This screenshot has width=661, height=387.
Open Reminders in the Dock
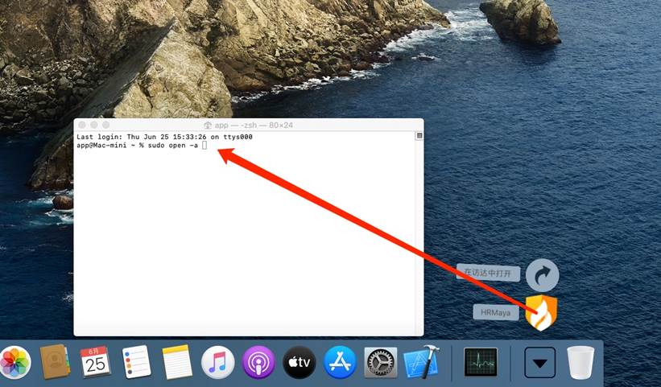(136, 363)
